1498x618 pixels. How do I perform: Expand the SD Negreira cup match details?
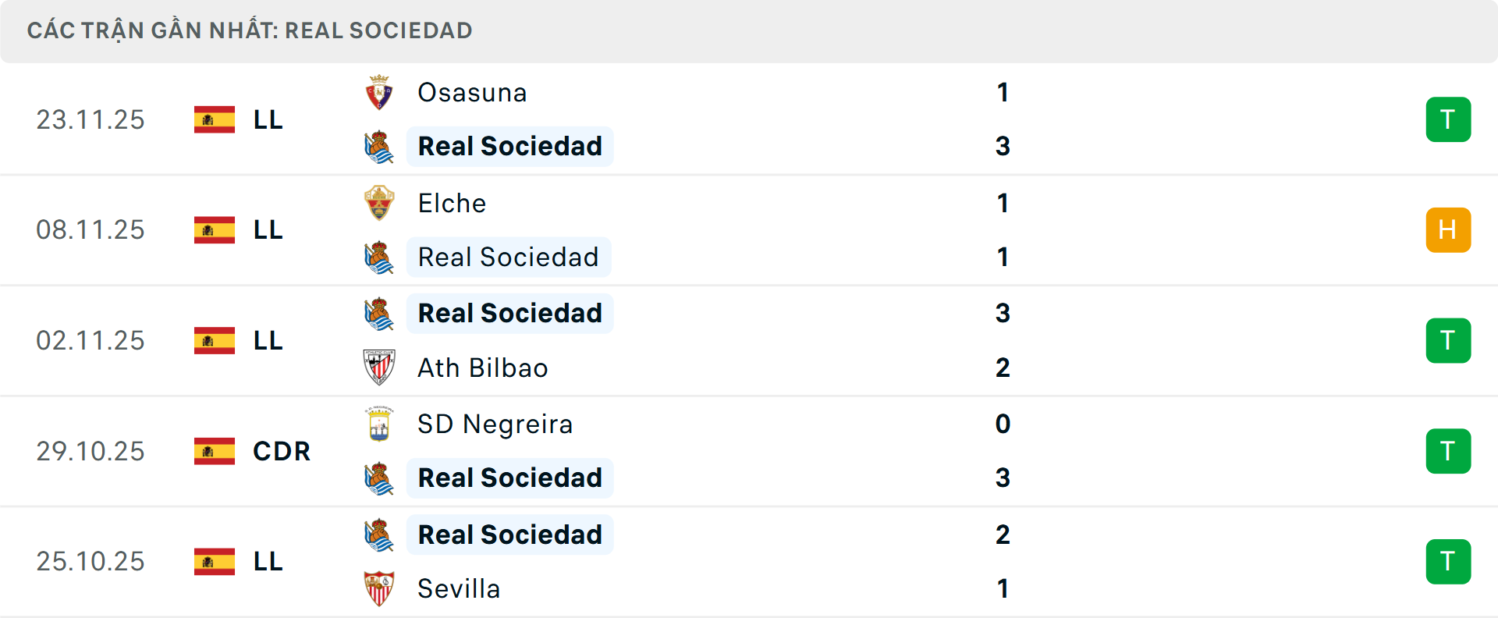749,451
